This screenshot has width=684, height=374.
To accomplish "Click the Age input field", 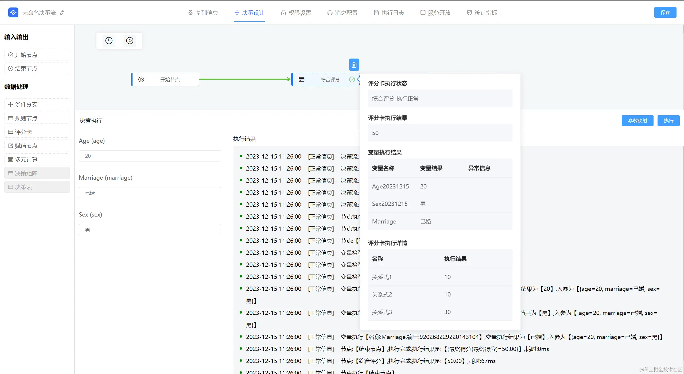I will click(x=150, y=156).
